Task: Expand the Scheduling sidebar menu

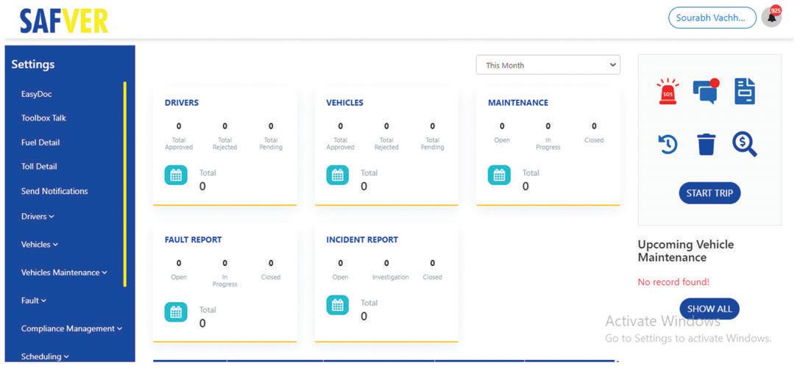Action: [x=45, y=357]
